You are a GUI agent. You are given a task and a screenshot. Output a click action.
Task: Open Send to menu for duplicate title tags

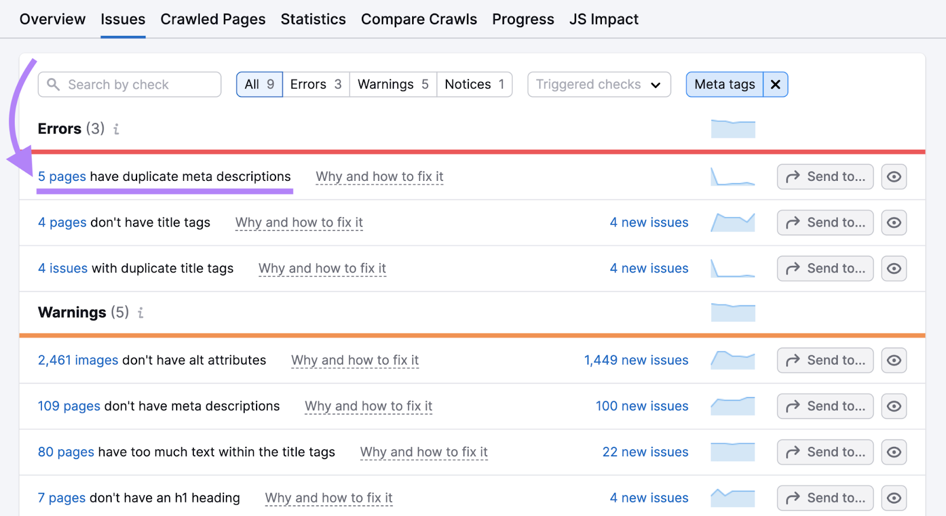(x=825, y=269)
